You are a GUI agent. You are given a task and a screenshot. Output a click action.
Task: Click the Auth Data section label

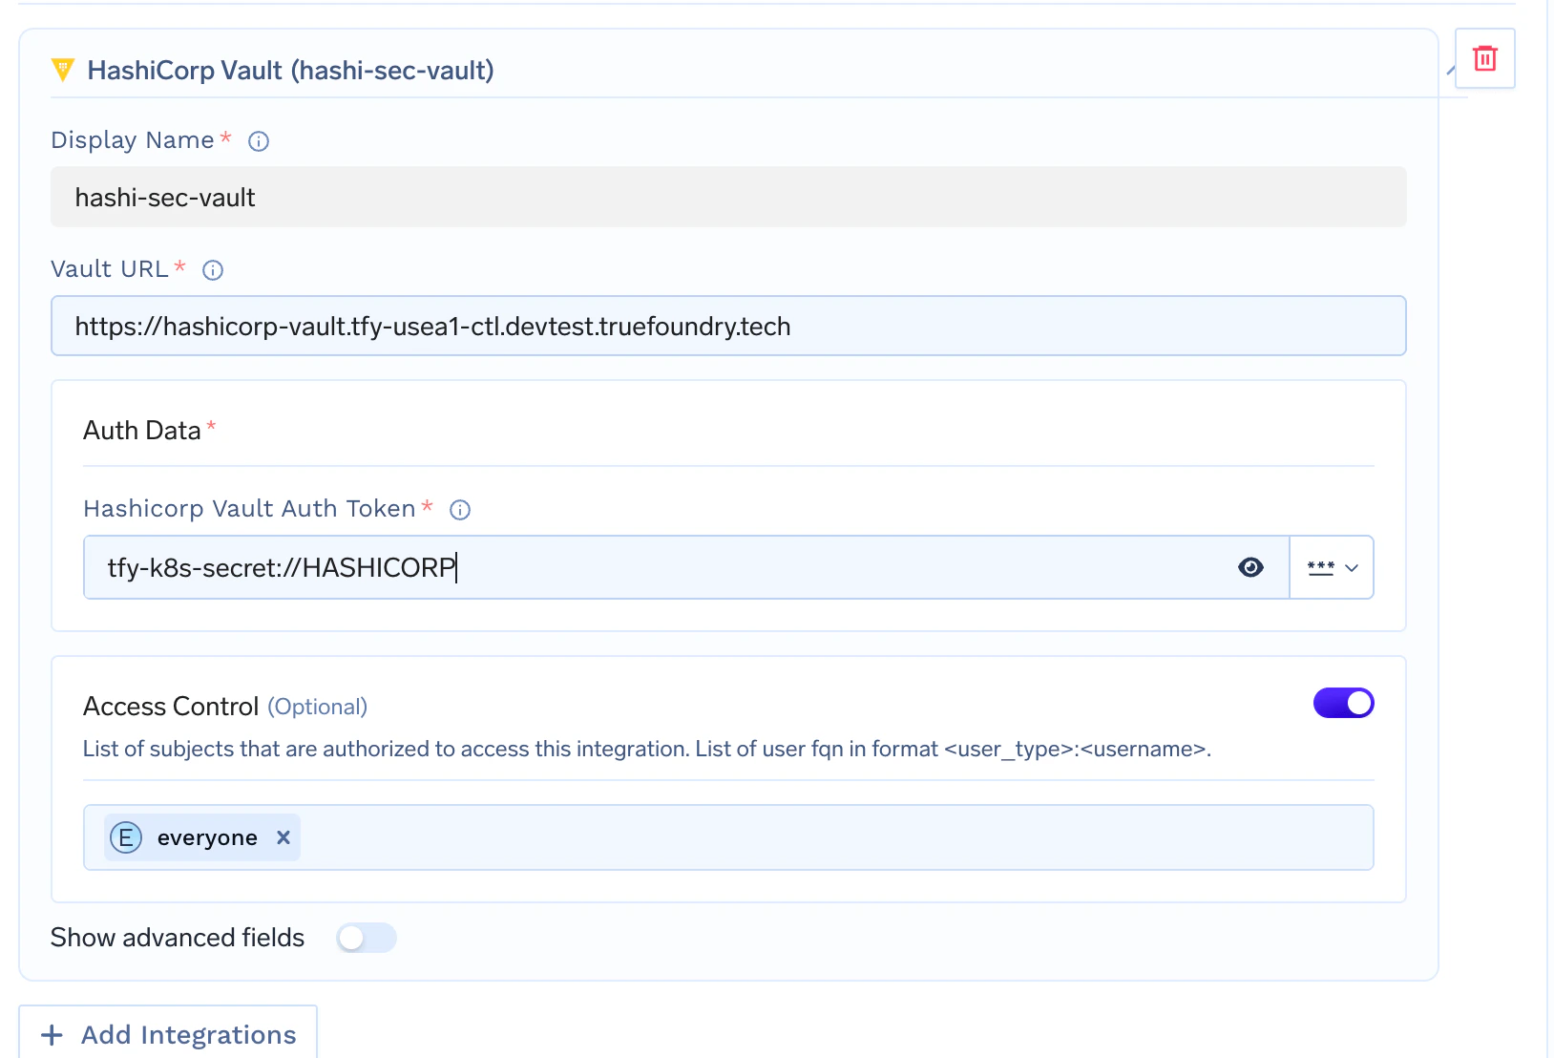(142, 430)
